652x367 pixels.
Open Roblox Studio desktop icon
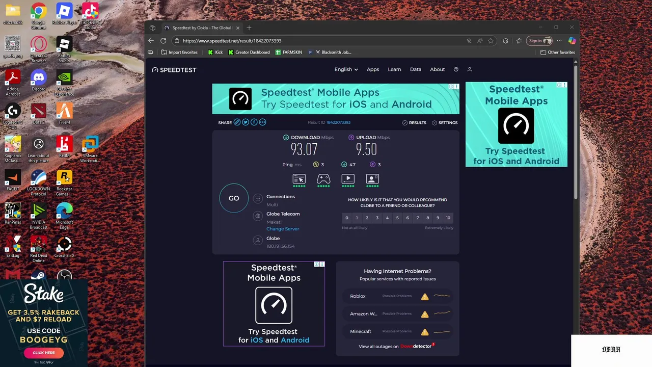pyautogui.click(x=64, y=50)
